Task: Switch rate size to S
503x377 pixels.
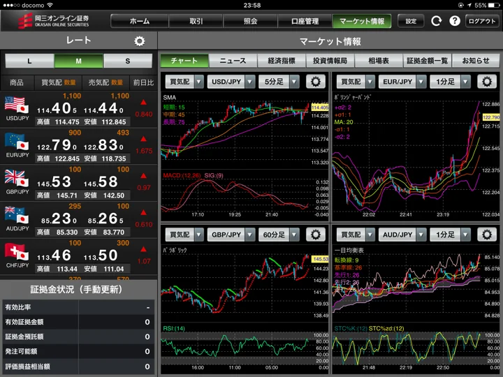Action: [x=128, y=61]
